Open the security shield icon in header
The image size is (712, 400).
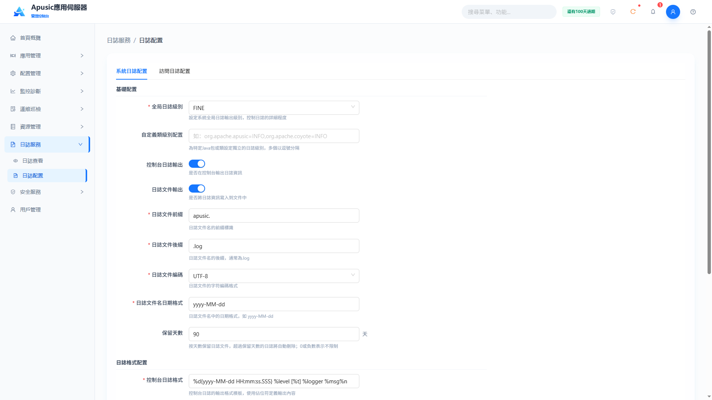coord(613,12)
